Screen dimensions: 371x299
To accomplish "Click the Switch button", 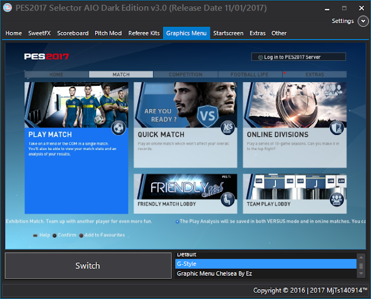I will pyautogui.click(x=88, y=265).
